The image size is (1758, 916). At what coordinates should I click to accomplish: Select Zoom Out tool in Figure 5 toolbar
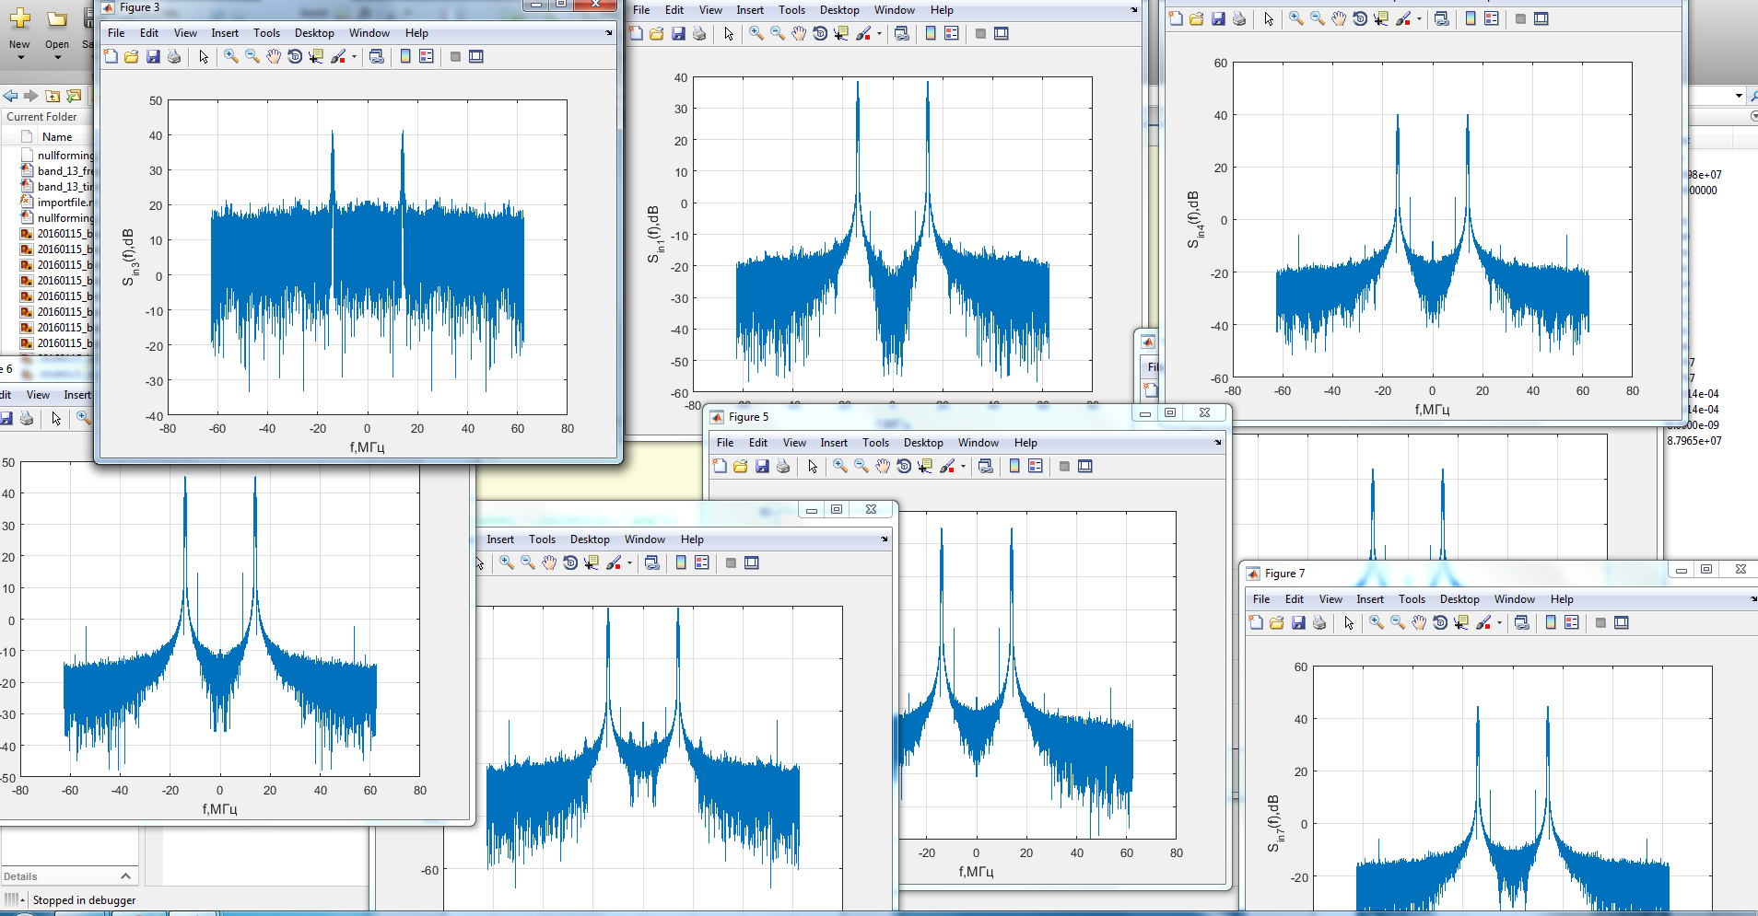(861, 467)
